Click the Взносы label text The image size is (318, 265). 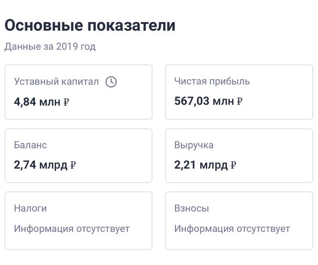click(192, 208)
